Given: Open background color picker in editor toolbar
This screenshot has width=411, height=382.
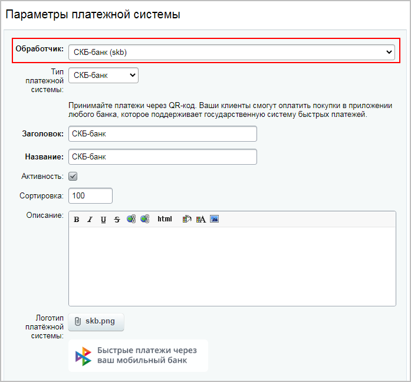Looking at the screenshot, I should (187, 219).
